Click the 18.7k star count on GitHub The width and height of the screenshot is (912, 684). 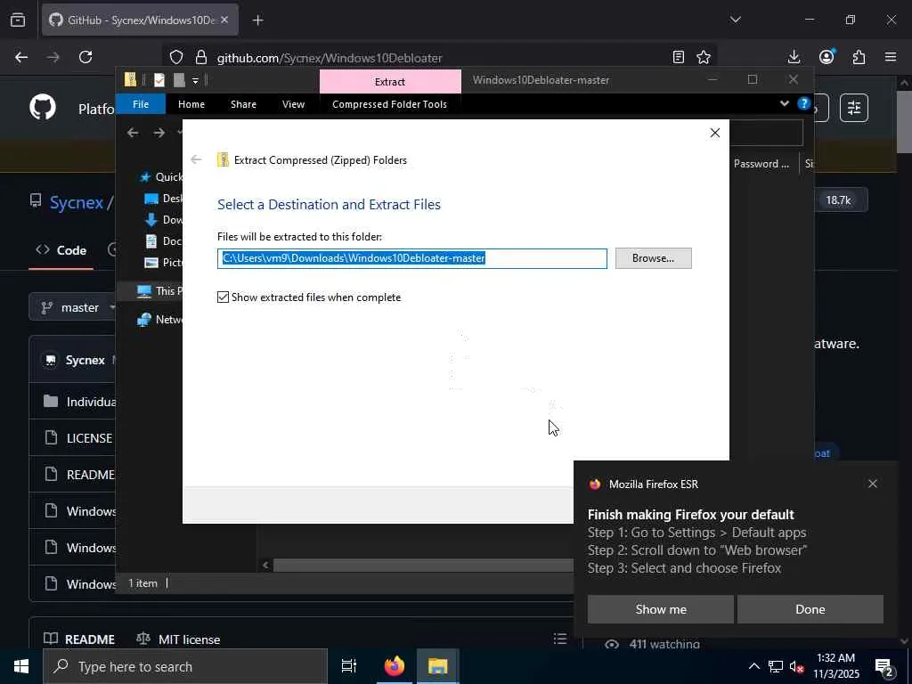click(x=838, y=200)
